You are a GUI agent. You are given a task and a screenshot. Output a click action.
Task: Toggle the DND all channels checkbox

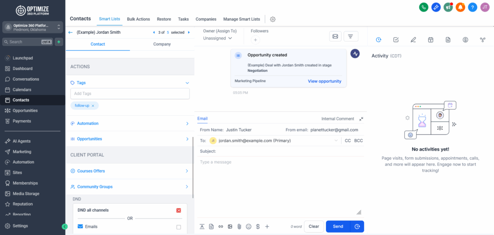click(x=178, y=210)
